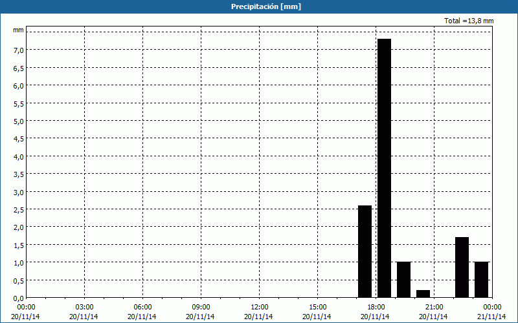Click the 09:00 time axis label
The width and height of the screenshot is (518, 323).
coord(201,307)
